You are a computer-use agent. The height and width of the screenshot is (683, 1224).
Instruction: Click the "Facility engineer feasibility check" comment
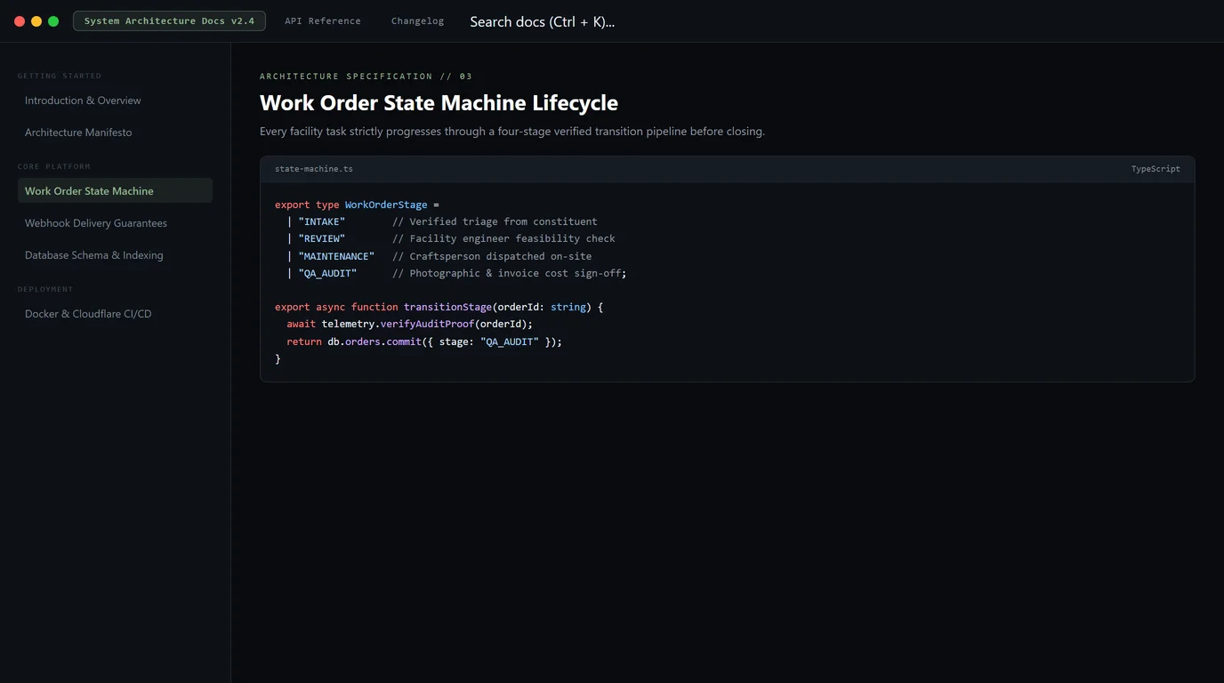503,238
